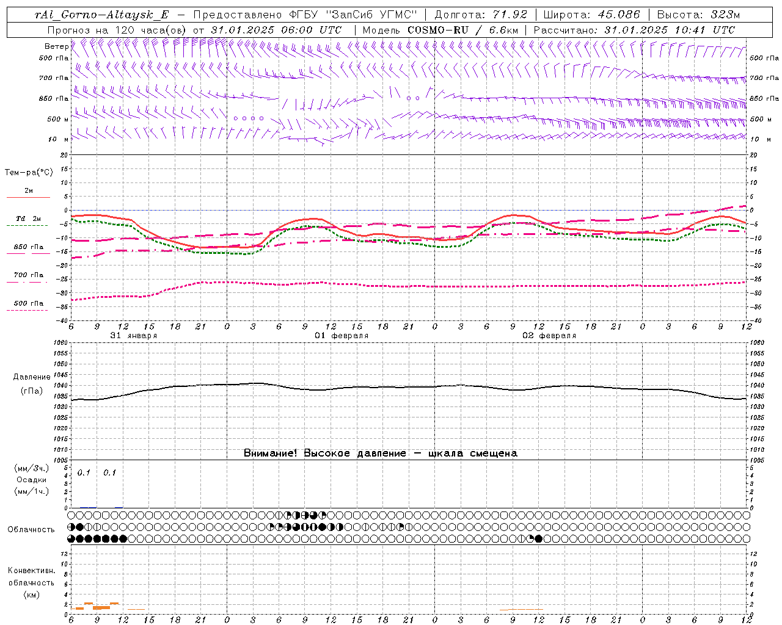Click the (мм/3ч.) precipitation unit label

[32, 469]
